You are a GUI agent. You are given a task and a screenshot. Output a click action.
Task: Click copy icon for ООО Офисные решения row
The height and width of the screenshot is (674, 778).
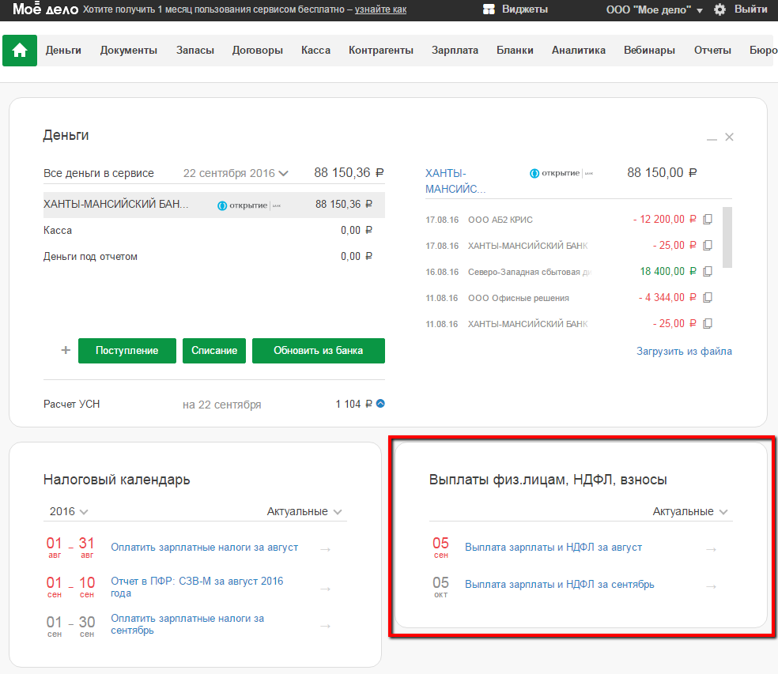(x=708, y=298)
